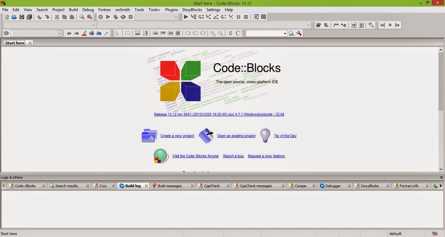The height and width of the screenshot is (237, 445).
Task: Click the Create a new project link
Action: click(x=177, y=136)
